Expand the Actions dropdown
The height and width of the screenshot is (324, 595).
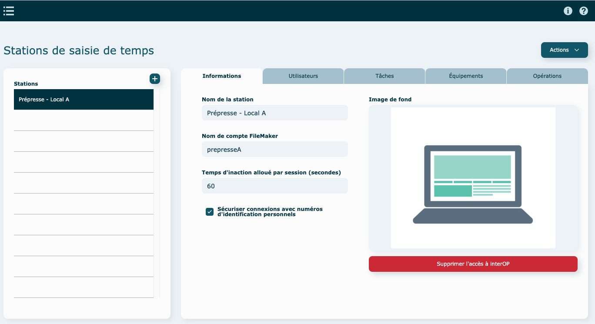[564, 50]
